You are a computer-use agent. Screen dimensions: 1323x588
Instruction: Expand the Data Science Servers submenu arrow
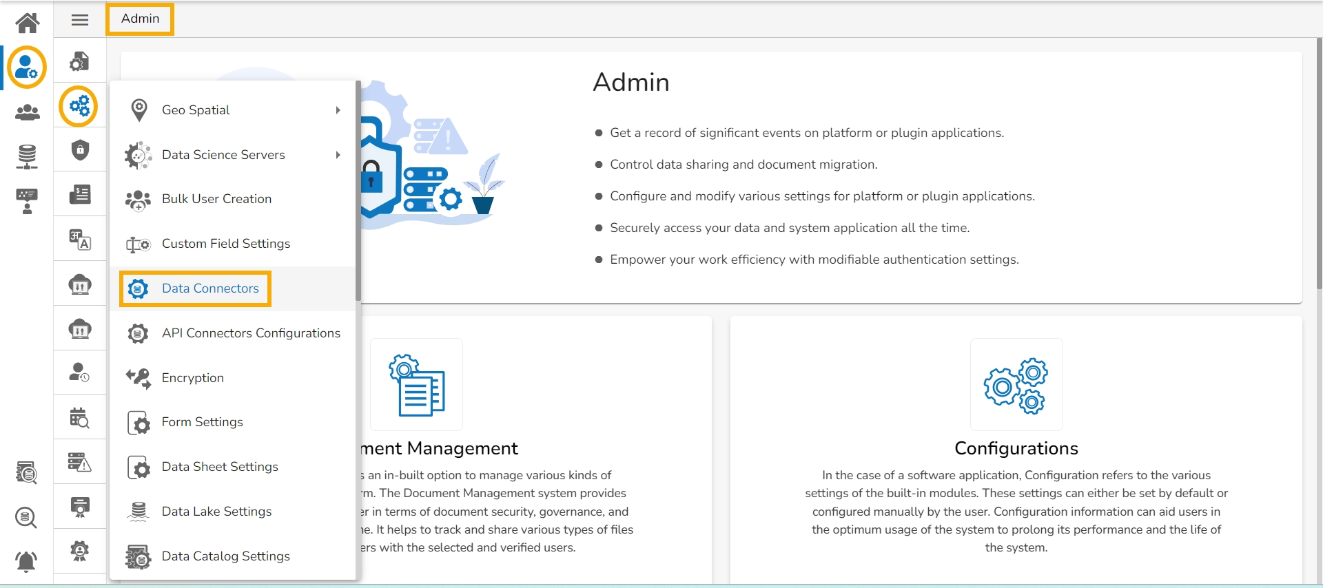coord(338,155)
